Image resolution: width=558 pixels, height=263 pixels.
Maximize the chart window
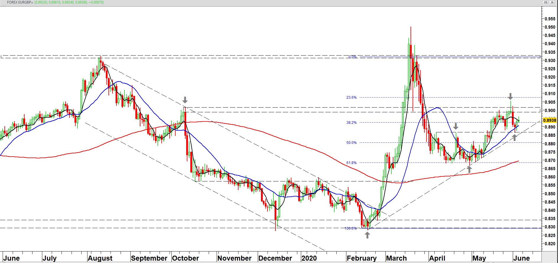(546, 2)
